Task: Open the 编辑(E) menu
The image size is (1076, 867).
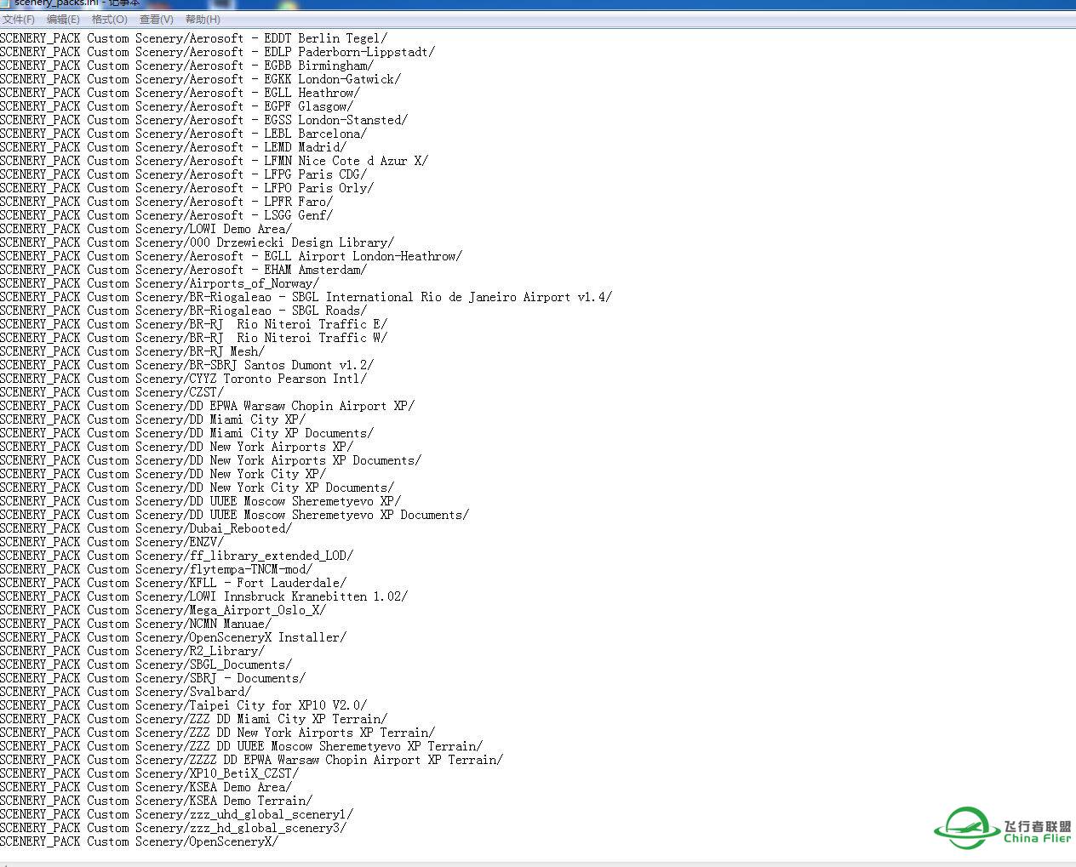Action: tap(63, 19)
